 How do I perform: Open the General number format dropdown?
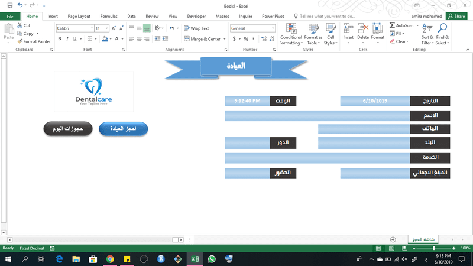point(273,28)
